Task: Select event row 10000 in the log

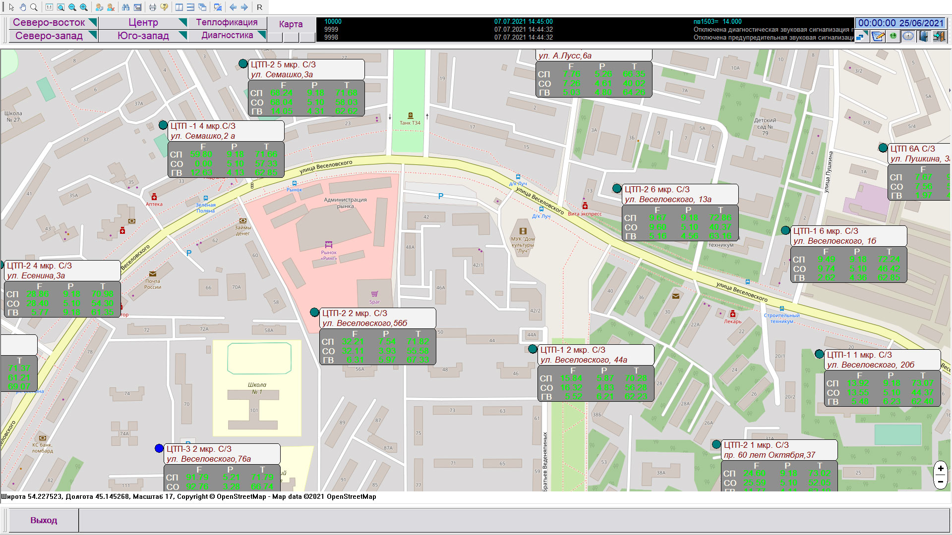Action: pos(585,21)
